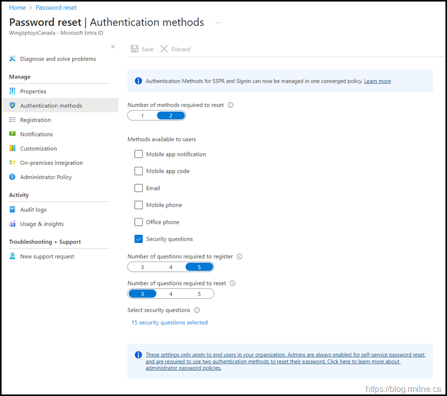Open the ellipsis more options menu

pos(218,23)
